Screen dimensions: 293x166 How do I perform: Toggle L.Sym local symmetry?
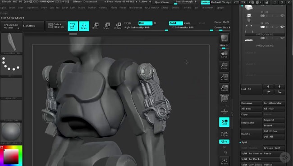click(224, 134)
